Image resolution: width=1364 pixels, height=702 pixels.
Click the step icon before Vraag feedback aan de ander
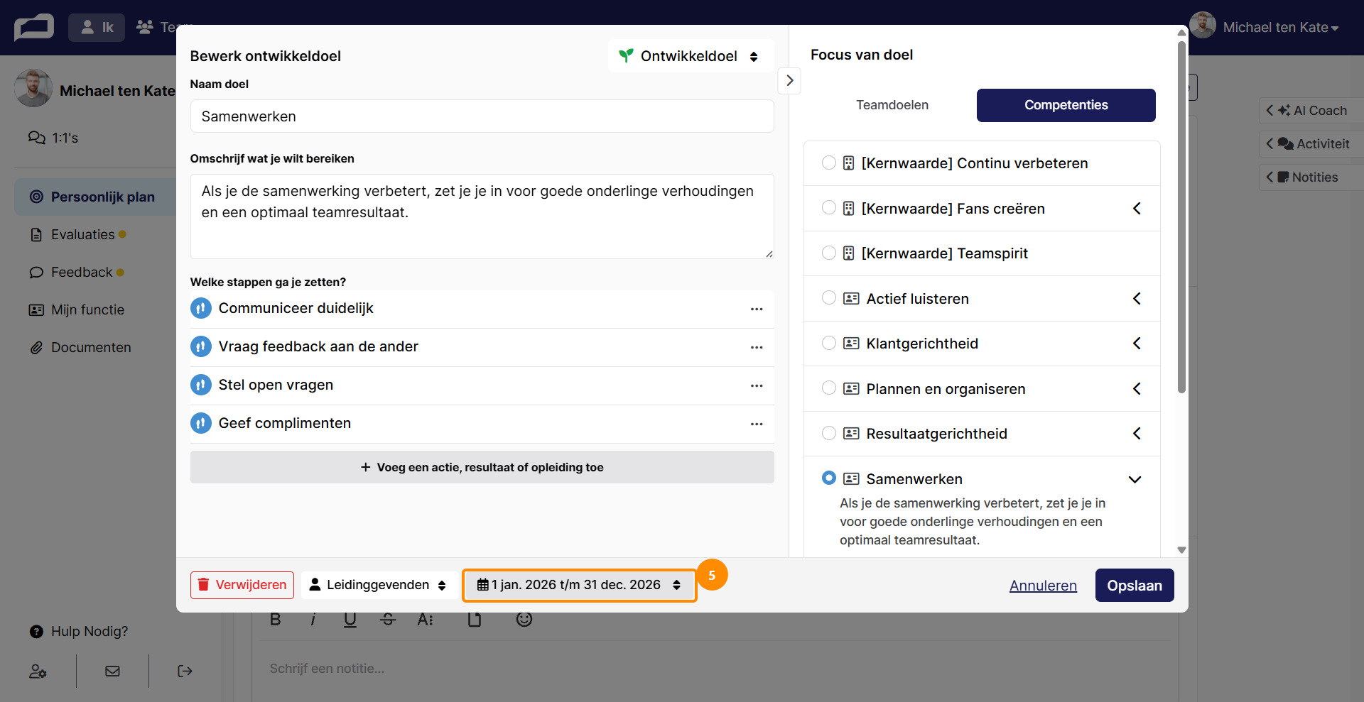201,346
